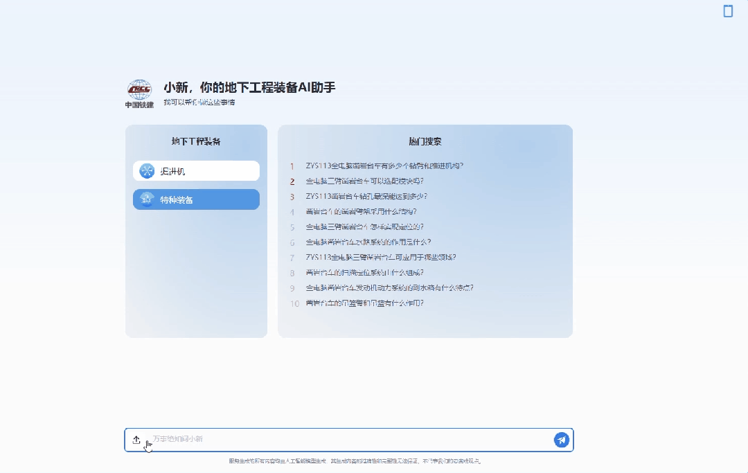Open hot search 4 about 臂架采用什么结构
This screenshot has height=473, width=748.
361,212
